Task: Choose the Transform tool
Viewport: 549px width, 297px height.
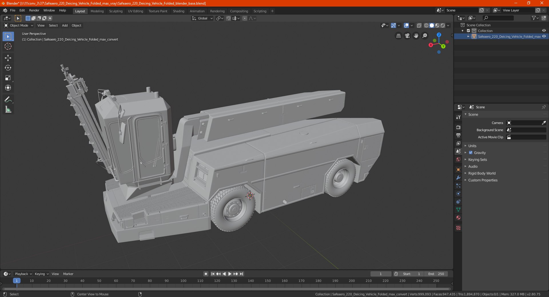Action: tap(8, 88)
